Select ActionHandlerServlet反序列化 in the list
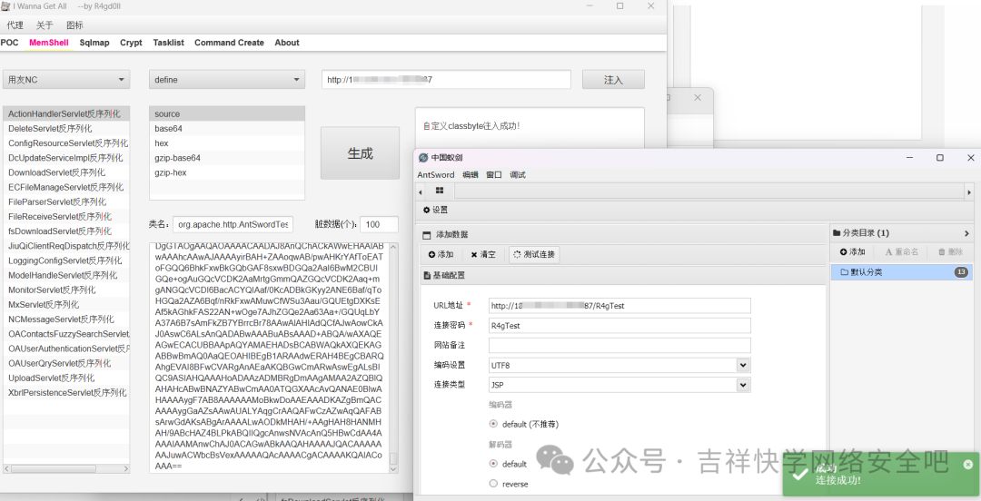Image resolution: width=981 pixels, height=501 pixels. (x=66, y=113)
